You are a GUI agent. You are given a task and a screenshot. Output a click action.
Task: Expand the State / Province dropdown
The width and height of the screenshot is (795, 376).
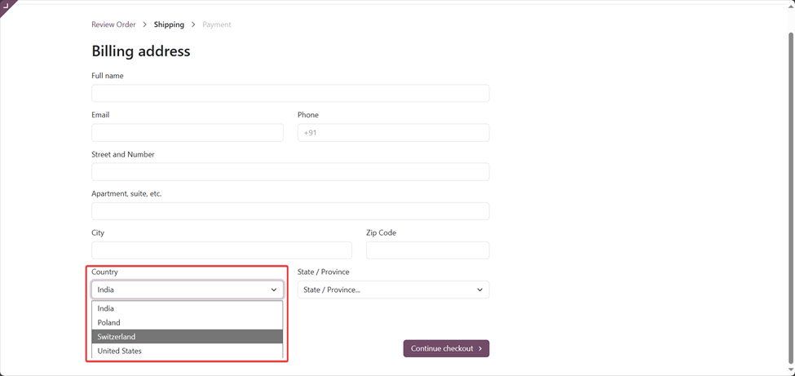pyautogui.click(x=394, y=290)
